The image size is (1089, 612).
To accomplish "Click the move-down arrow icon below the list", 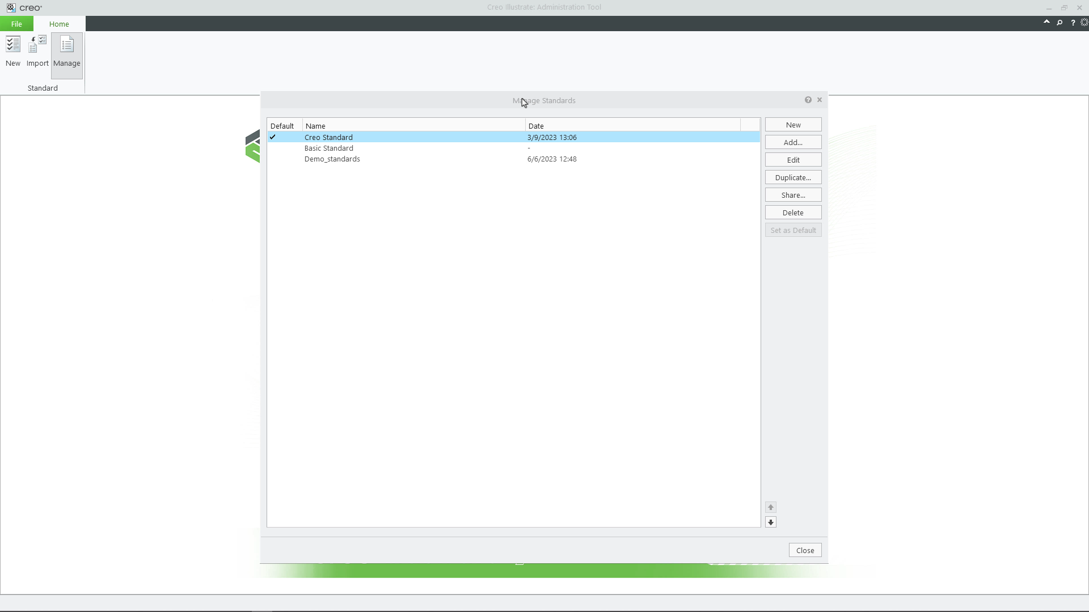I will [771, 522].
